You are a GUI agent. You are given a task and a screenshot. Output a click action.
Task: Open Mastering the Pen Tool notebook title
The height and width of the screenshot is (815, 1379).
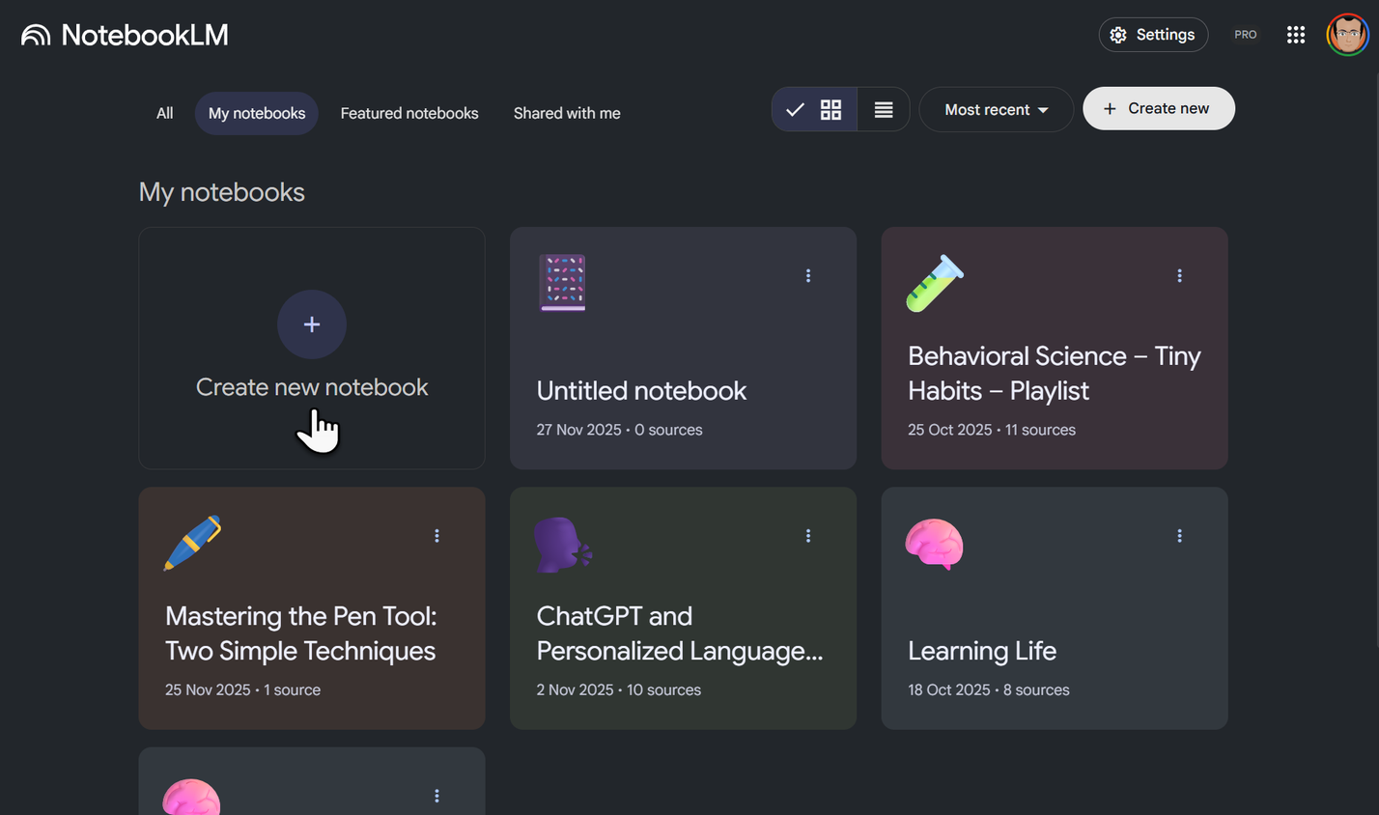(x=301, y=633)
